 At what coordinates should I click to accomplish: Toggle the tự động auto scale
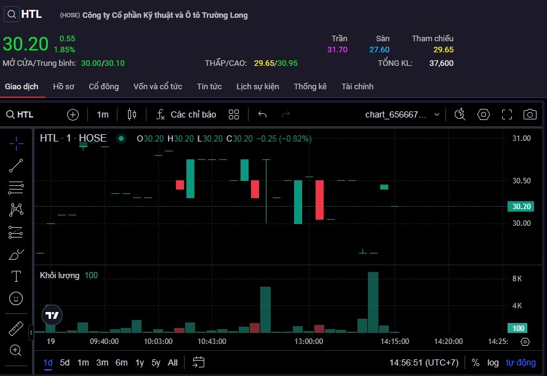click(521, 362)
